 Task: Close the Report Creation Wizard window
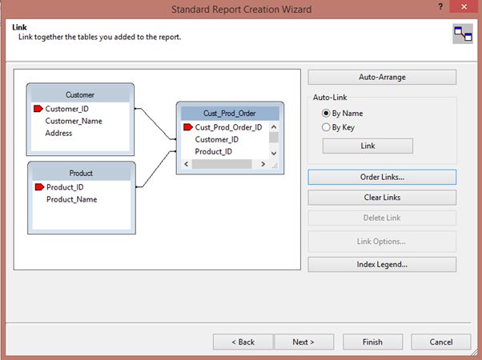(464, 6)
